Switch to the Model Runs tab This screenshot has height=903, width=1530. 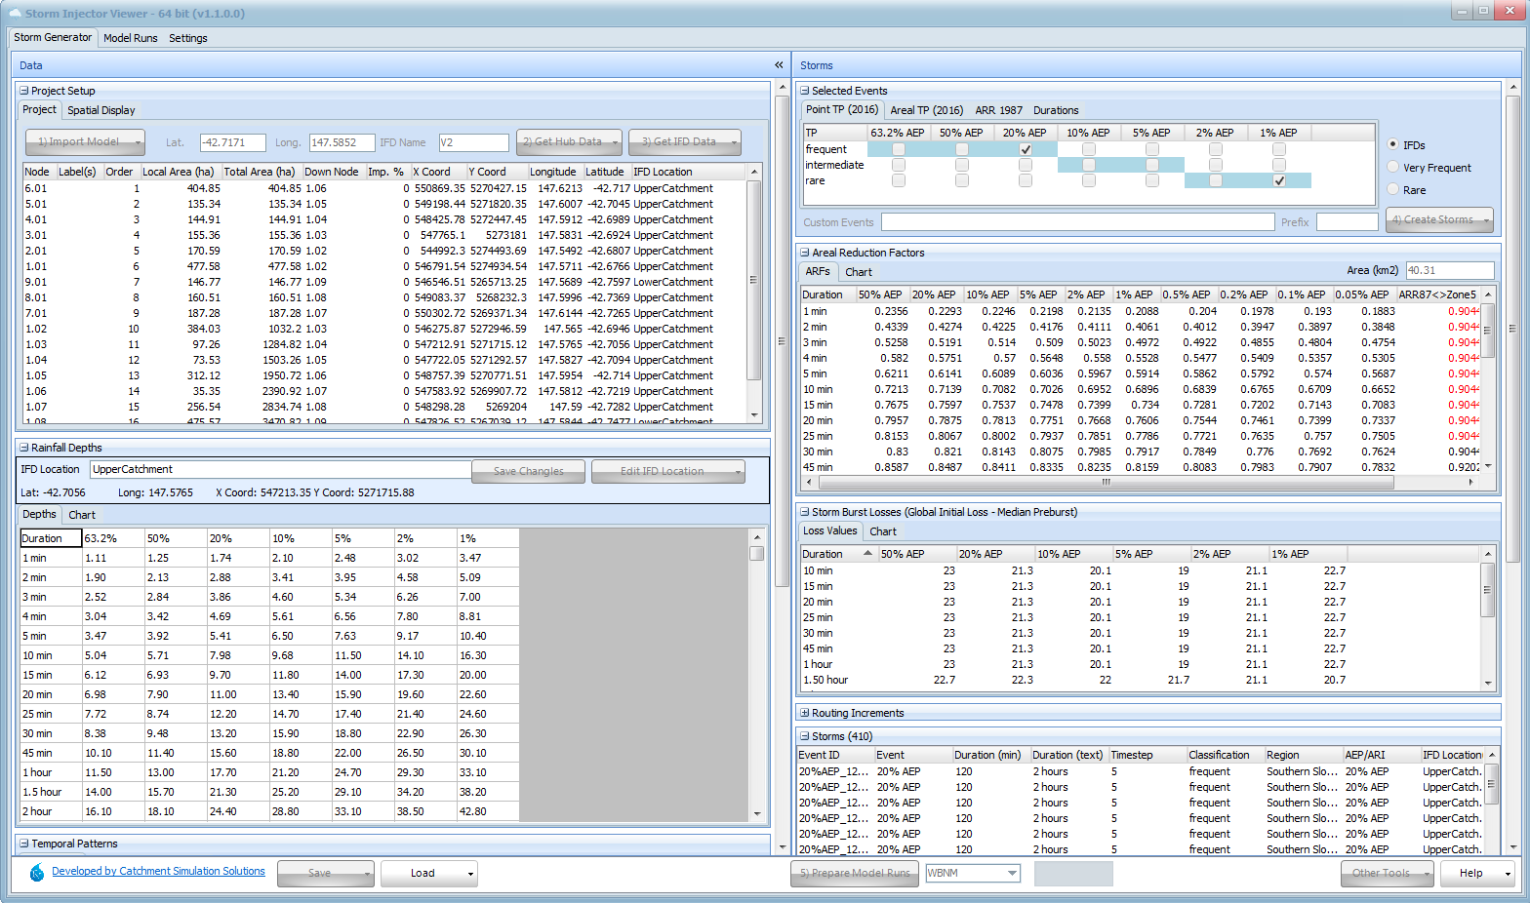(130, 38)
